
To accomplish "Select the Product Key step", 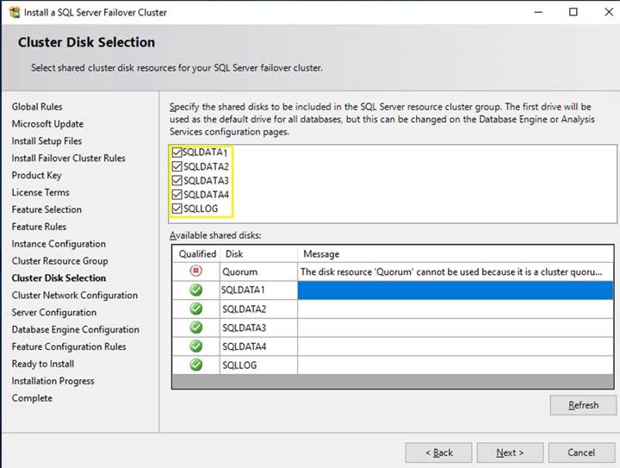I will 36,175.
